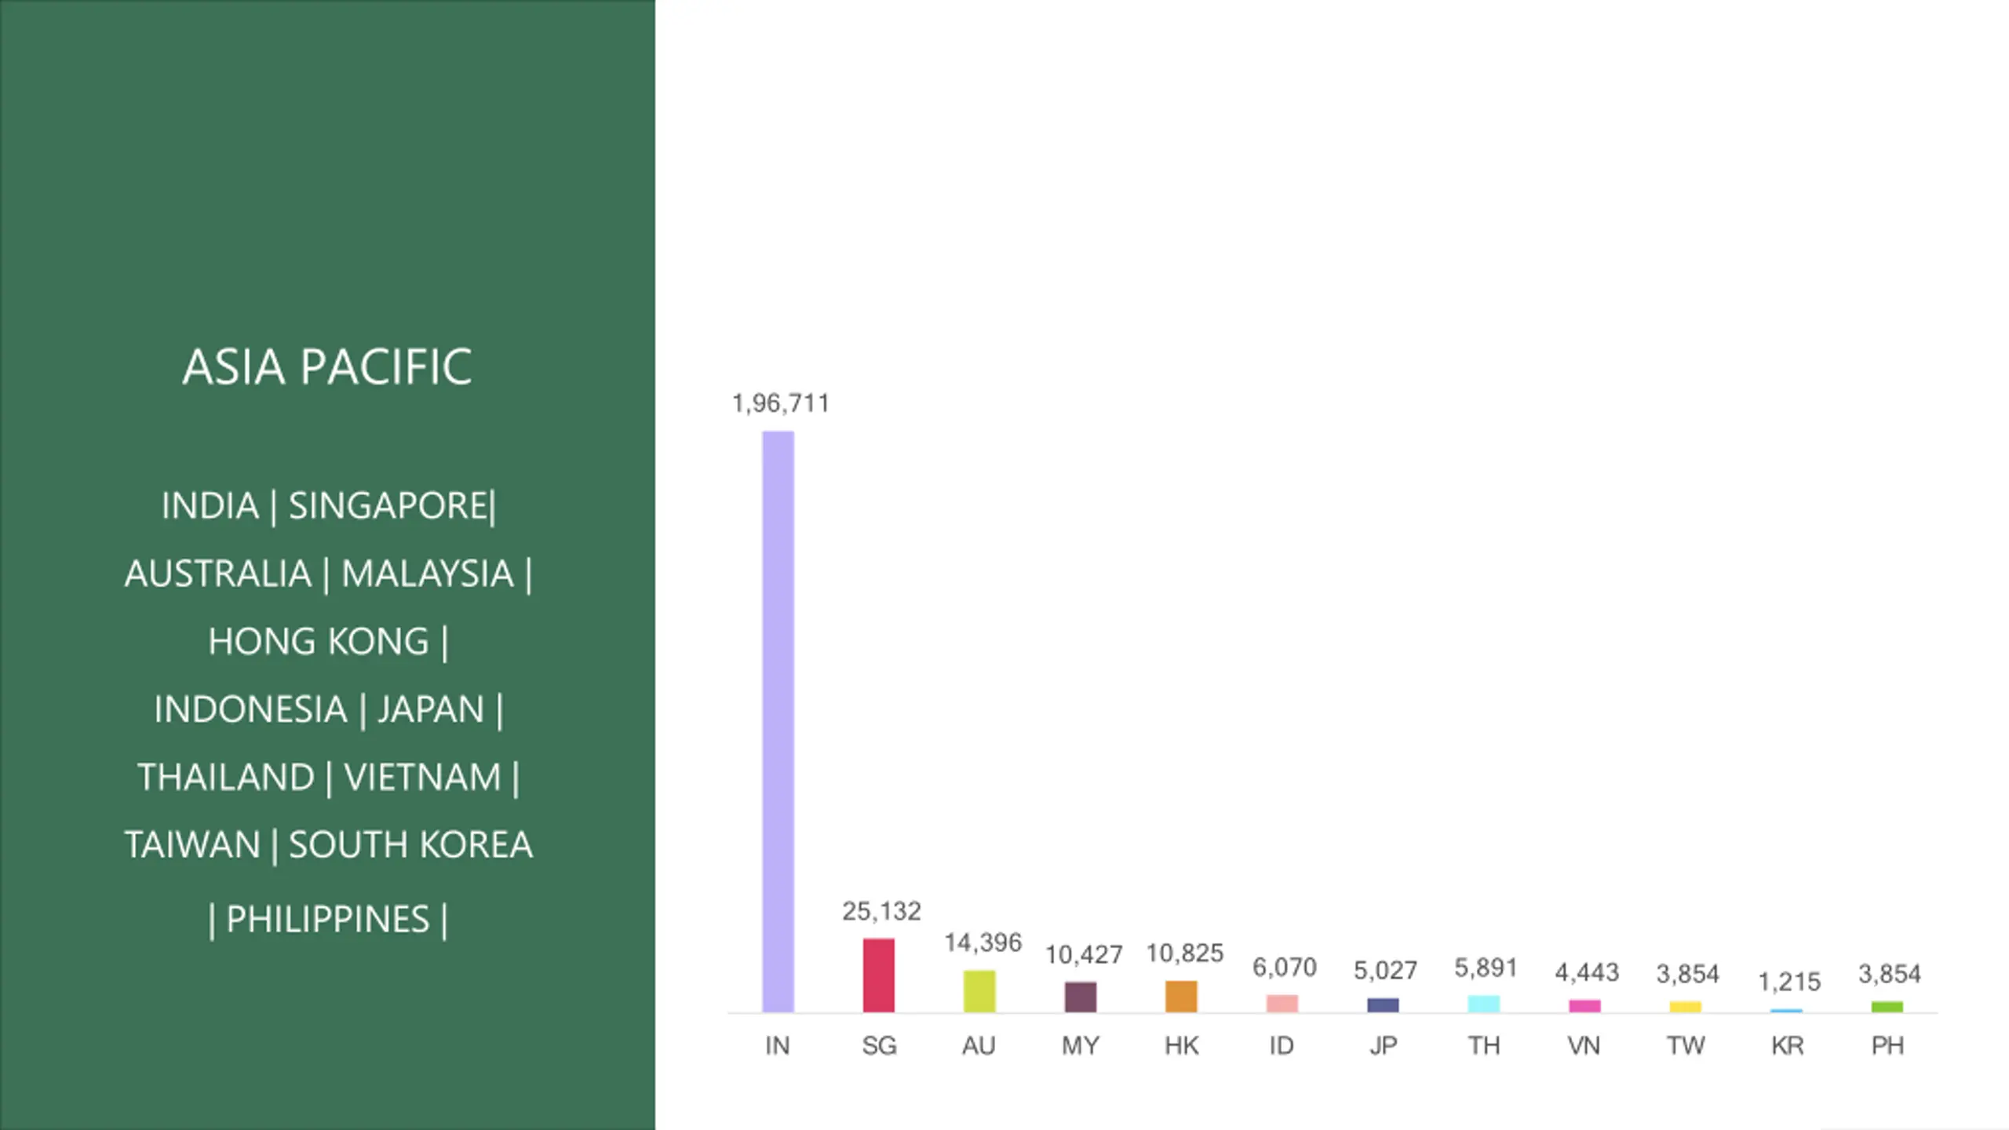The width and height of the screenshot is (2009, 1130).
Task: Click the 1,215 data label
Action: pyautogui.click(x=1789, y=982)
